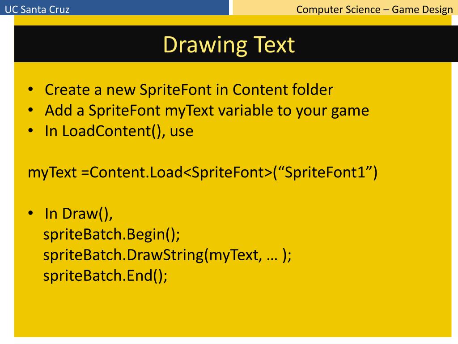The image size is (458, 344).
Task: Click the 'spriteBatch.Begin();' code line
Action: pyautogui.click(x=111, y=235)
